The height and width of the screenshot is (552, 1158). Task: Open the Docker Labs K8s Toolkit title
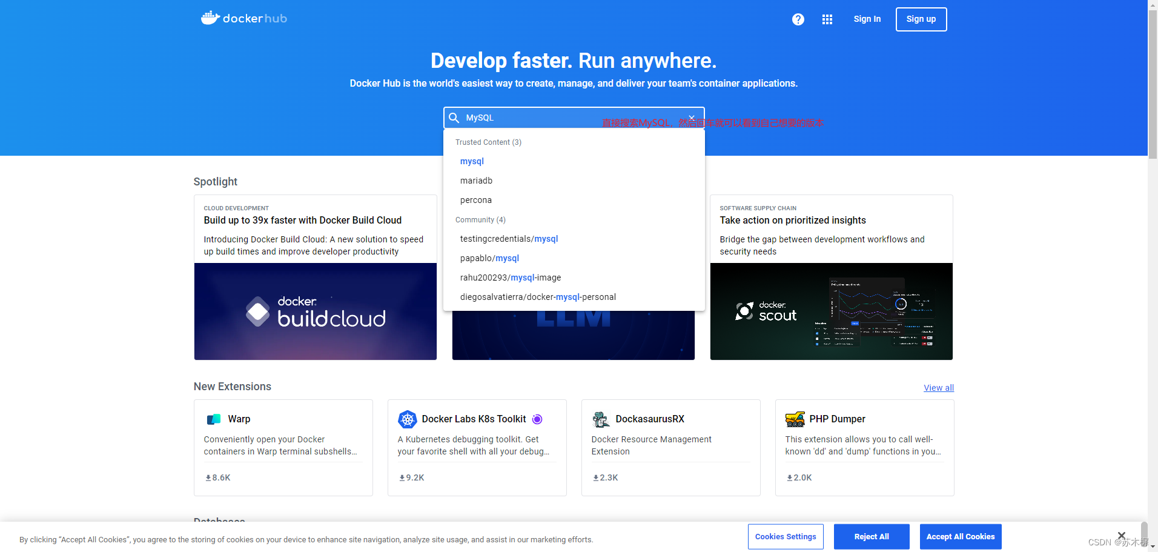pos(474,419)
